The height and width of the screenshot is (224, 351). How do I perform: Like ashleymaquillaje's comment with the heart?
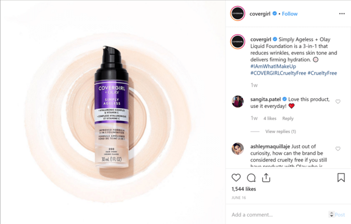tap(338, 149)
